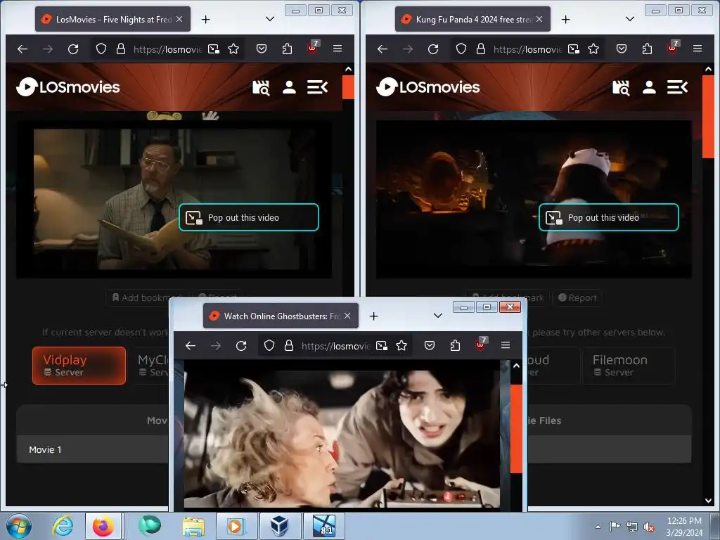Close the Kung Fu Panda 4 tab
Image resolution: width=720 pixels, height=540 pixels.
pos(539,19)
